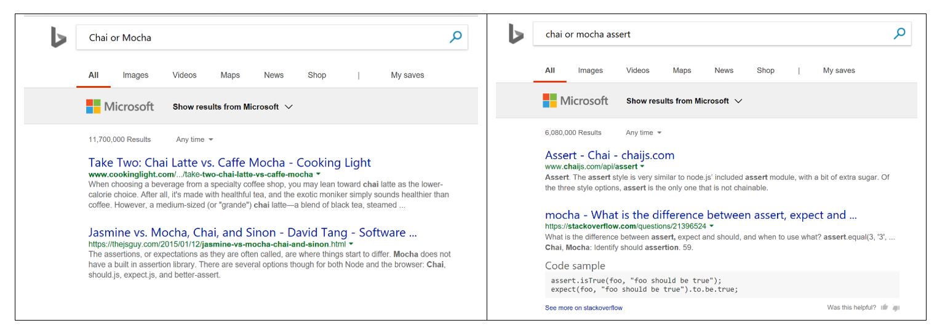Open dropdown arrow after the stackoverflow.com questions URL

point(712,227)
